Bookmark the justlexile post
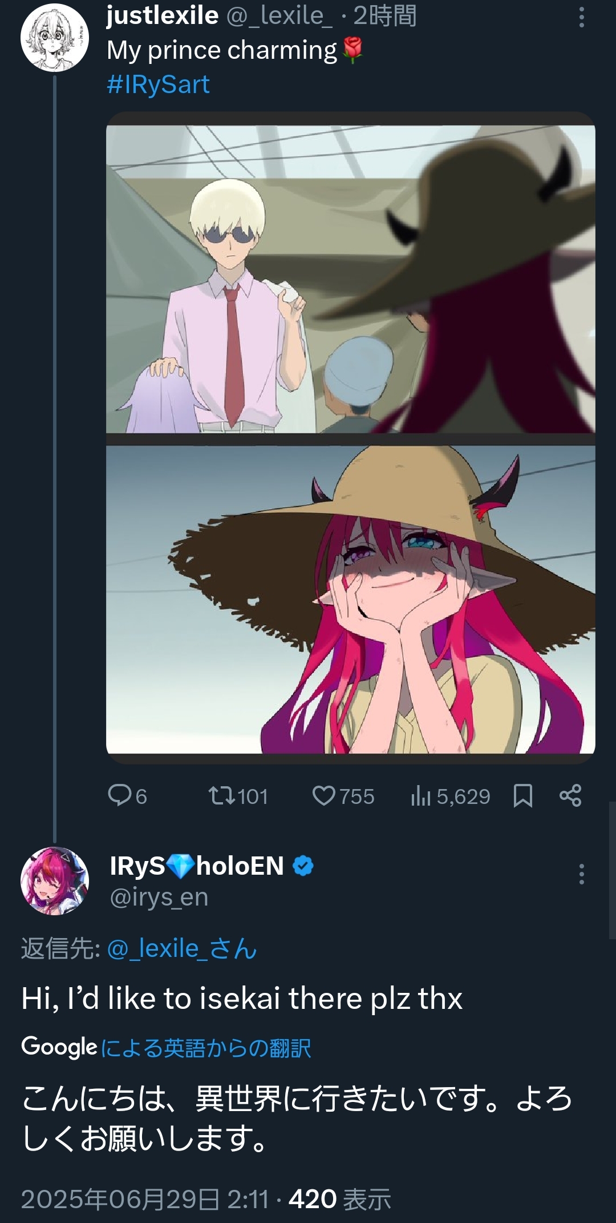 click(523, 795)
